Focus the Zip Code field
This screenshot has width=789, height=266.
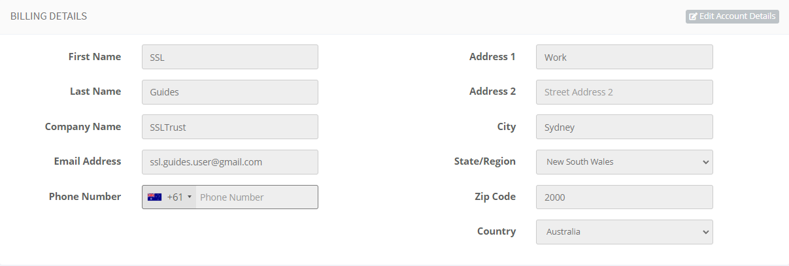(x=624, y=197)
